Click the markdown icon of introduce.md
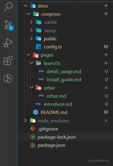 click(x=38, y=104)
